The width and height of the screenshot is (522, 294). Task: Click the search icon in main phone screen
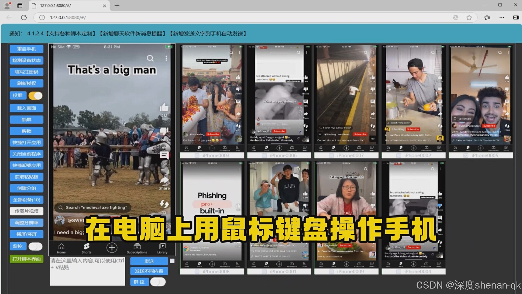[150, 58]
